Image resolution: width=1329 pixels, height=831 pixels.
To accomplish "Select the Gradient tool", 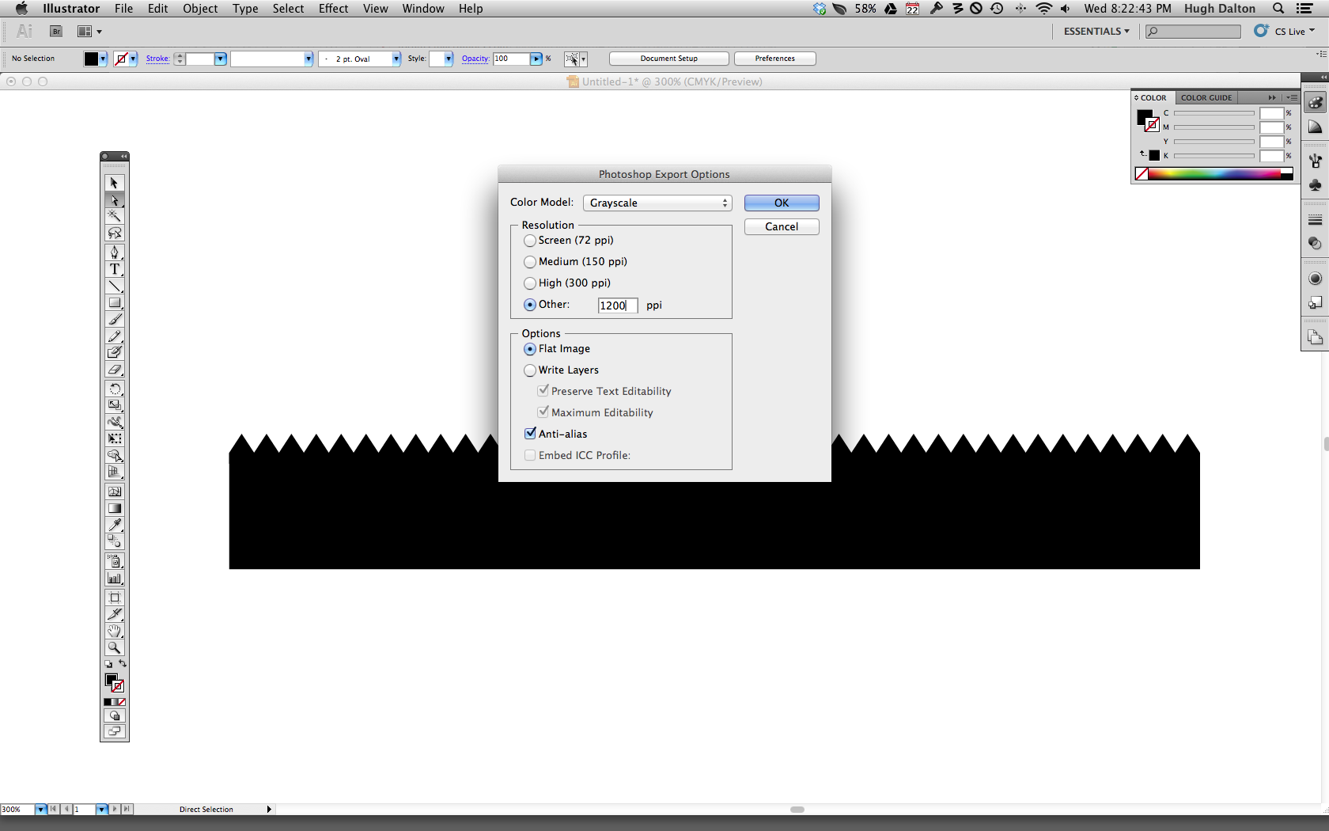I will tap(115, 508).
